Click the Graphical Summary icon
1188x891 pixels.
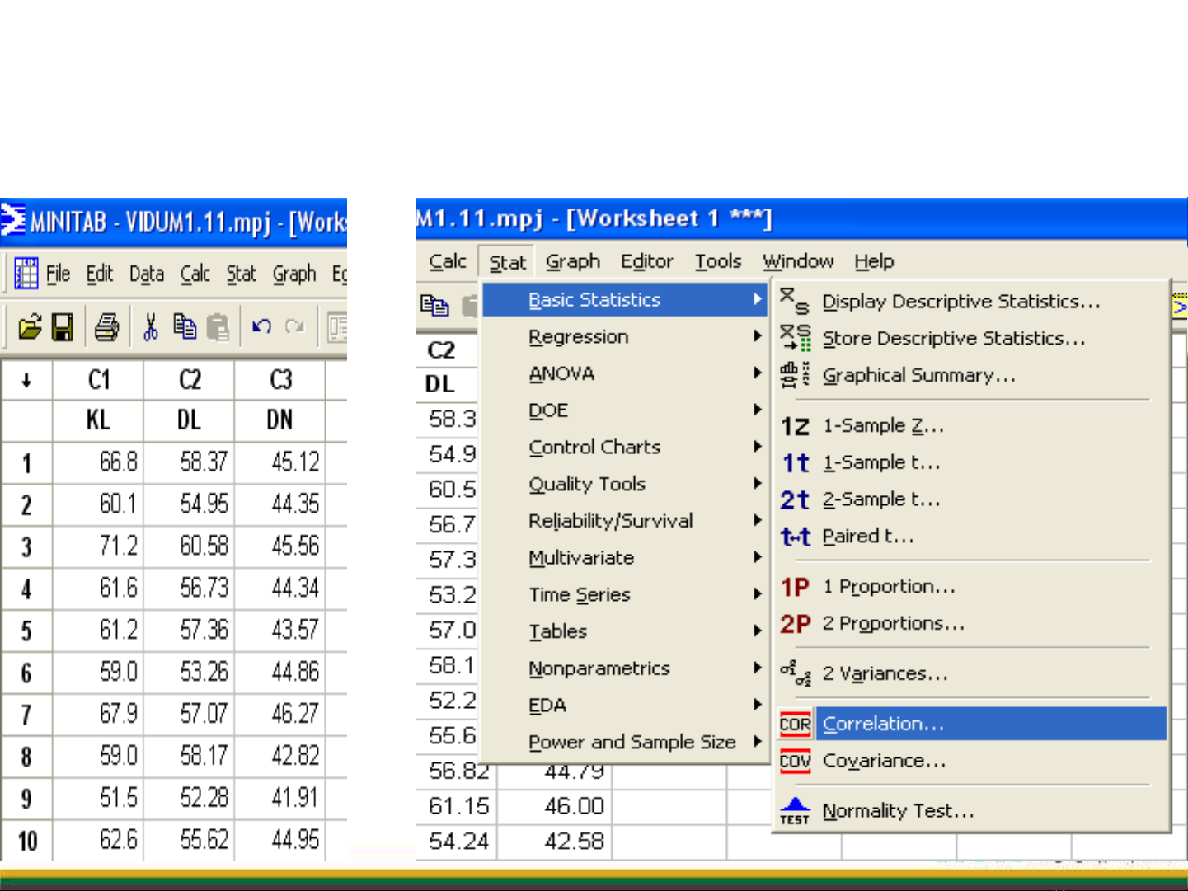(795, 375)
